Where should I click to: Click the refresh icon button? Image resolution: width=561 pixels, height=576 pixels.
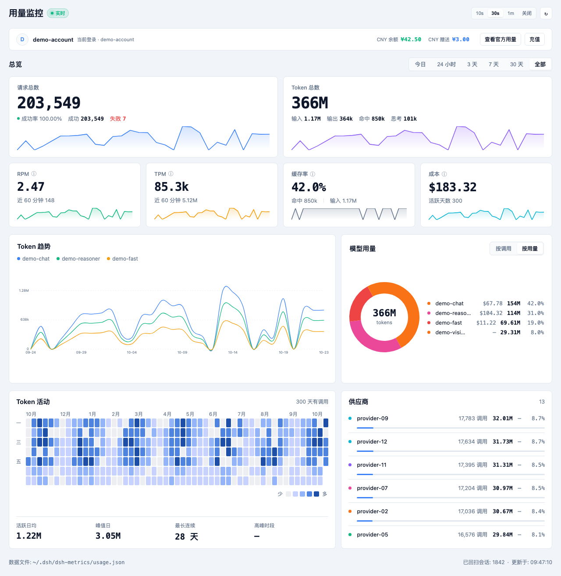pyautogui.click(x=546, y=13)
